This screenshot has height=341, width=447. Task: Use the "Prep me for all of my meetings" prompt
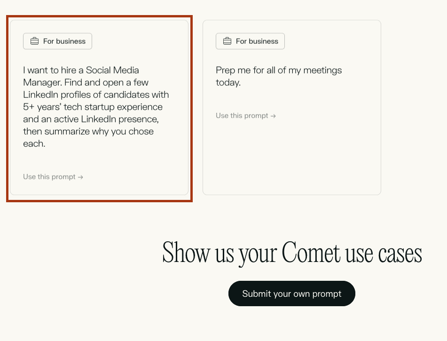(x=245, y=116)
